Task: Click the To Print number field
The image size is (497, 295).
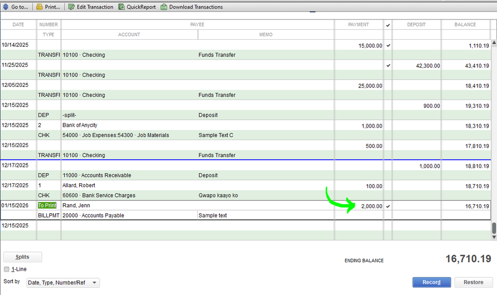Action: click(x=47, y=205)
